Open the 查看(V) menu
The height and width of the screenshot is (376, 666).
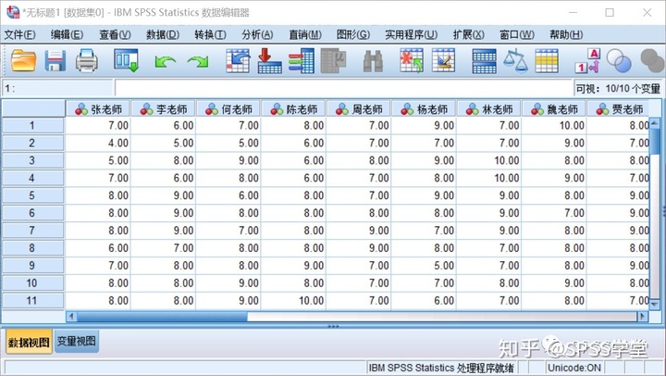point(115,34)
